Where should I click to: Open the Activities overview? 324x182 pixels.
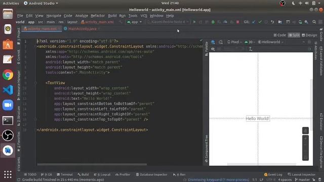[x=11, y=3]
